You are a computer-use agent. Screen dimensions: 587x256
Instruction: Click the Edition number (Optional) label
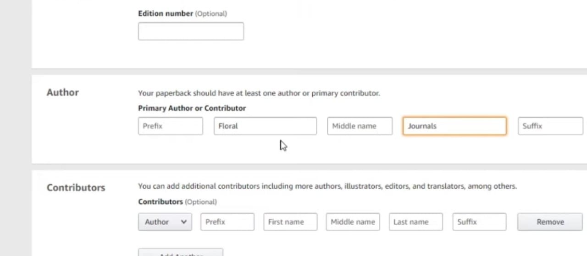tap(182, 14)
